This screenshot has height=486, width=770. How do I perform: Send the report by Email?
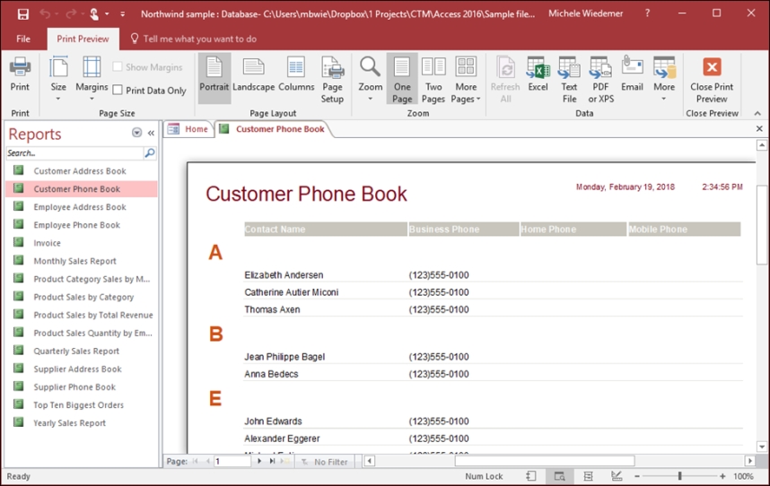632,74
